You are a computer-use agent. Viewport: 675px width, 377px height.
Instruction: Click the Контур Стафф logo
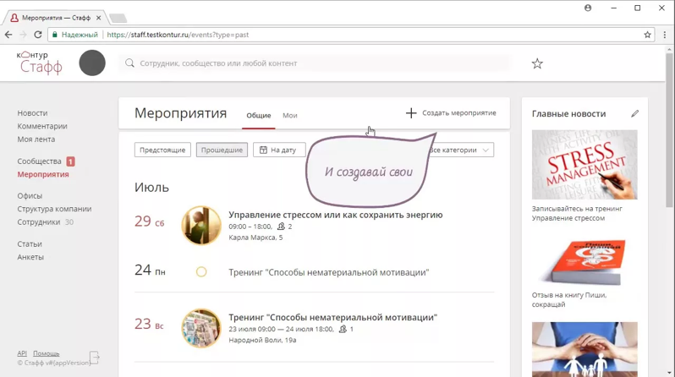click(x=39, y=63)
